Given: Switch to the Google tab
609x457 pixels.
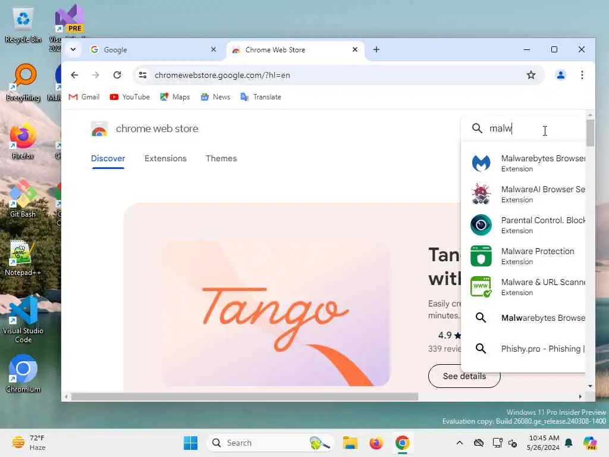Looking at the screenshot, I should tap(153, 50).
